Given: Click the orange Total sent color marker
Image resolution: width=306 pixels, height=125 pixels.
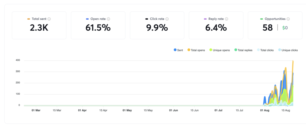Looking at the screenshot, I should coord(29,19).
